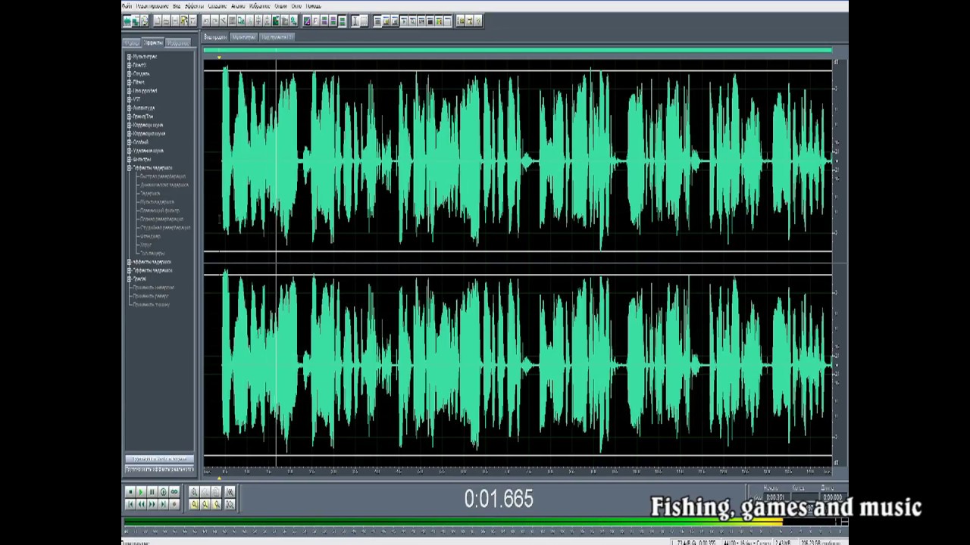This screenshot has height=545, width=970.
Task: Expand the Время/Тон effects group
Action: 129,117
